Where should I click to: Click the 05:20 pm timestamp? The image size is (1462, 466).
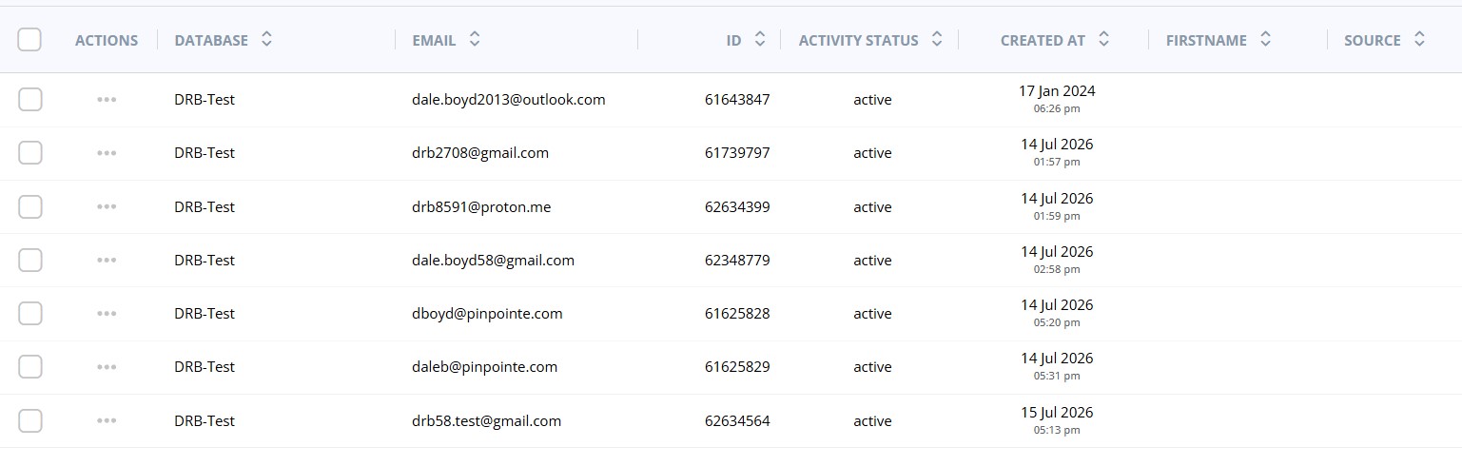(1057, 322)
